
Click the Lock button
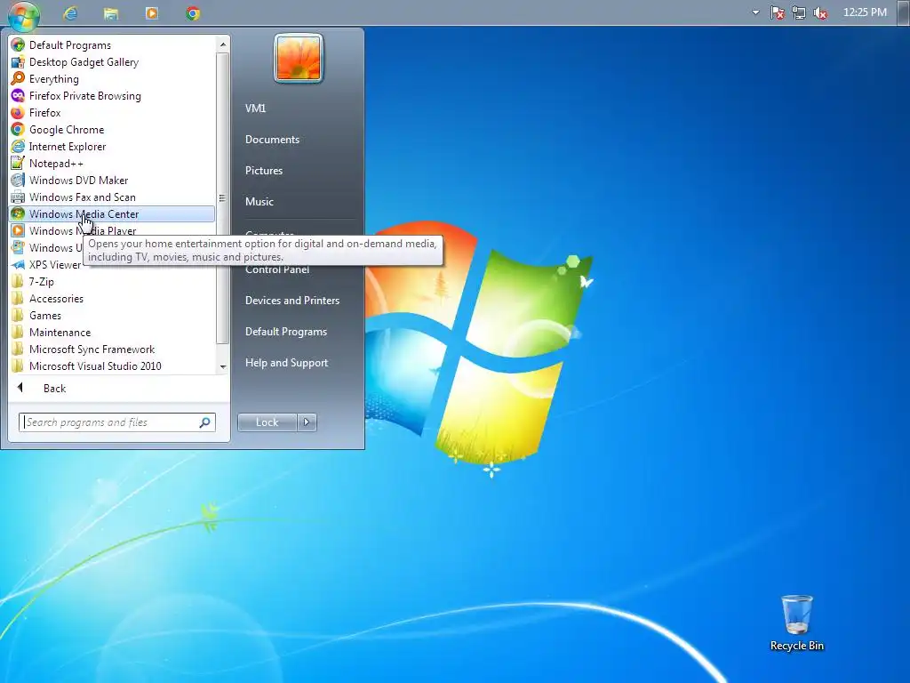pos(267,422)
